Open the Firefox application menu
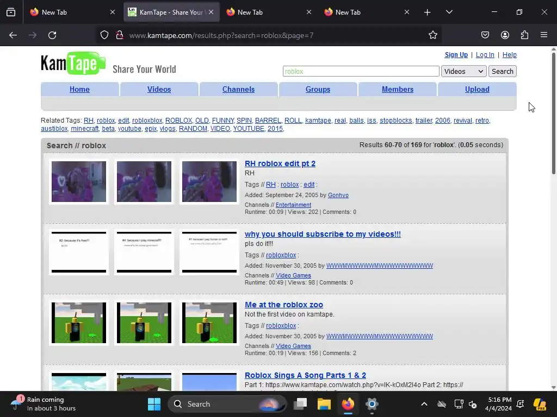Image resolution: width=557 pixels, height=417 pixels. coord(544,35)
